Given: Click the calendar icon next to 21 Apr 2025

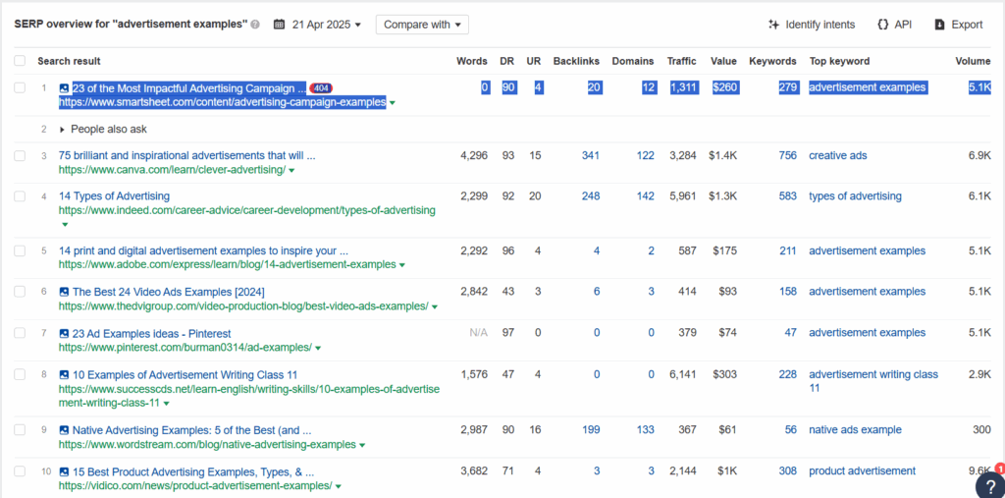Looking at the screenshot, I should point(279,25).
